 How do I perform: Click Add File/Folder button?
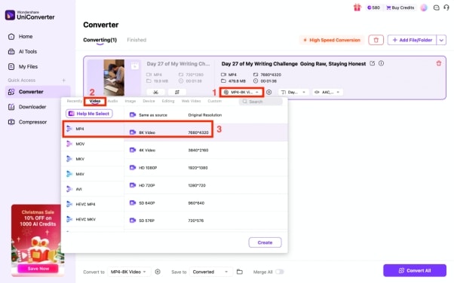pyautogui.click(x=413, y=40)
